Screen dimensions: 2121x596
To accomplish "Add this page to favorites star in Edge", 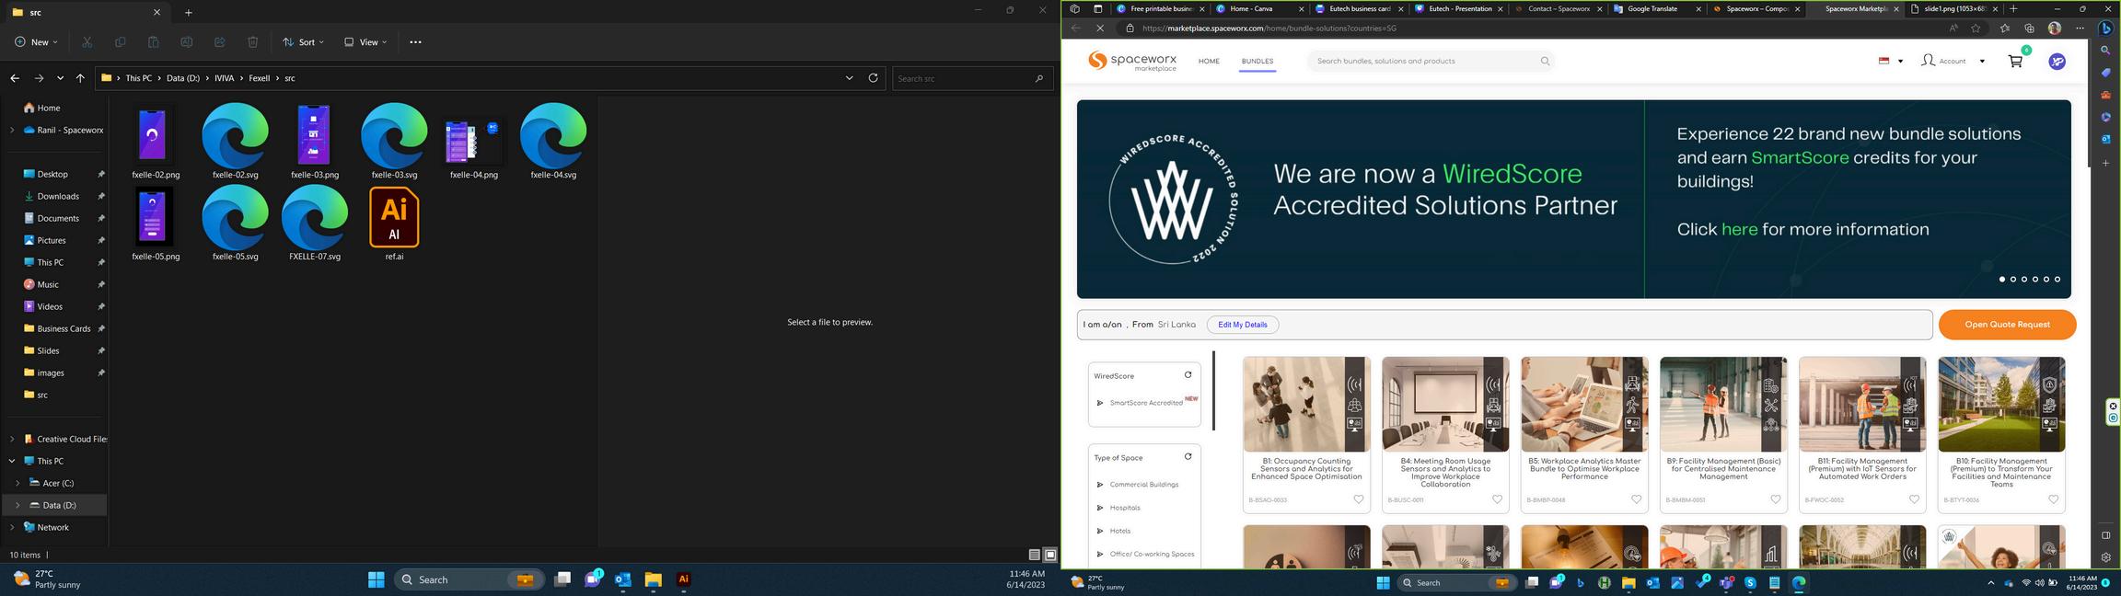I will coord(1976,28).
